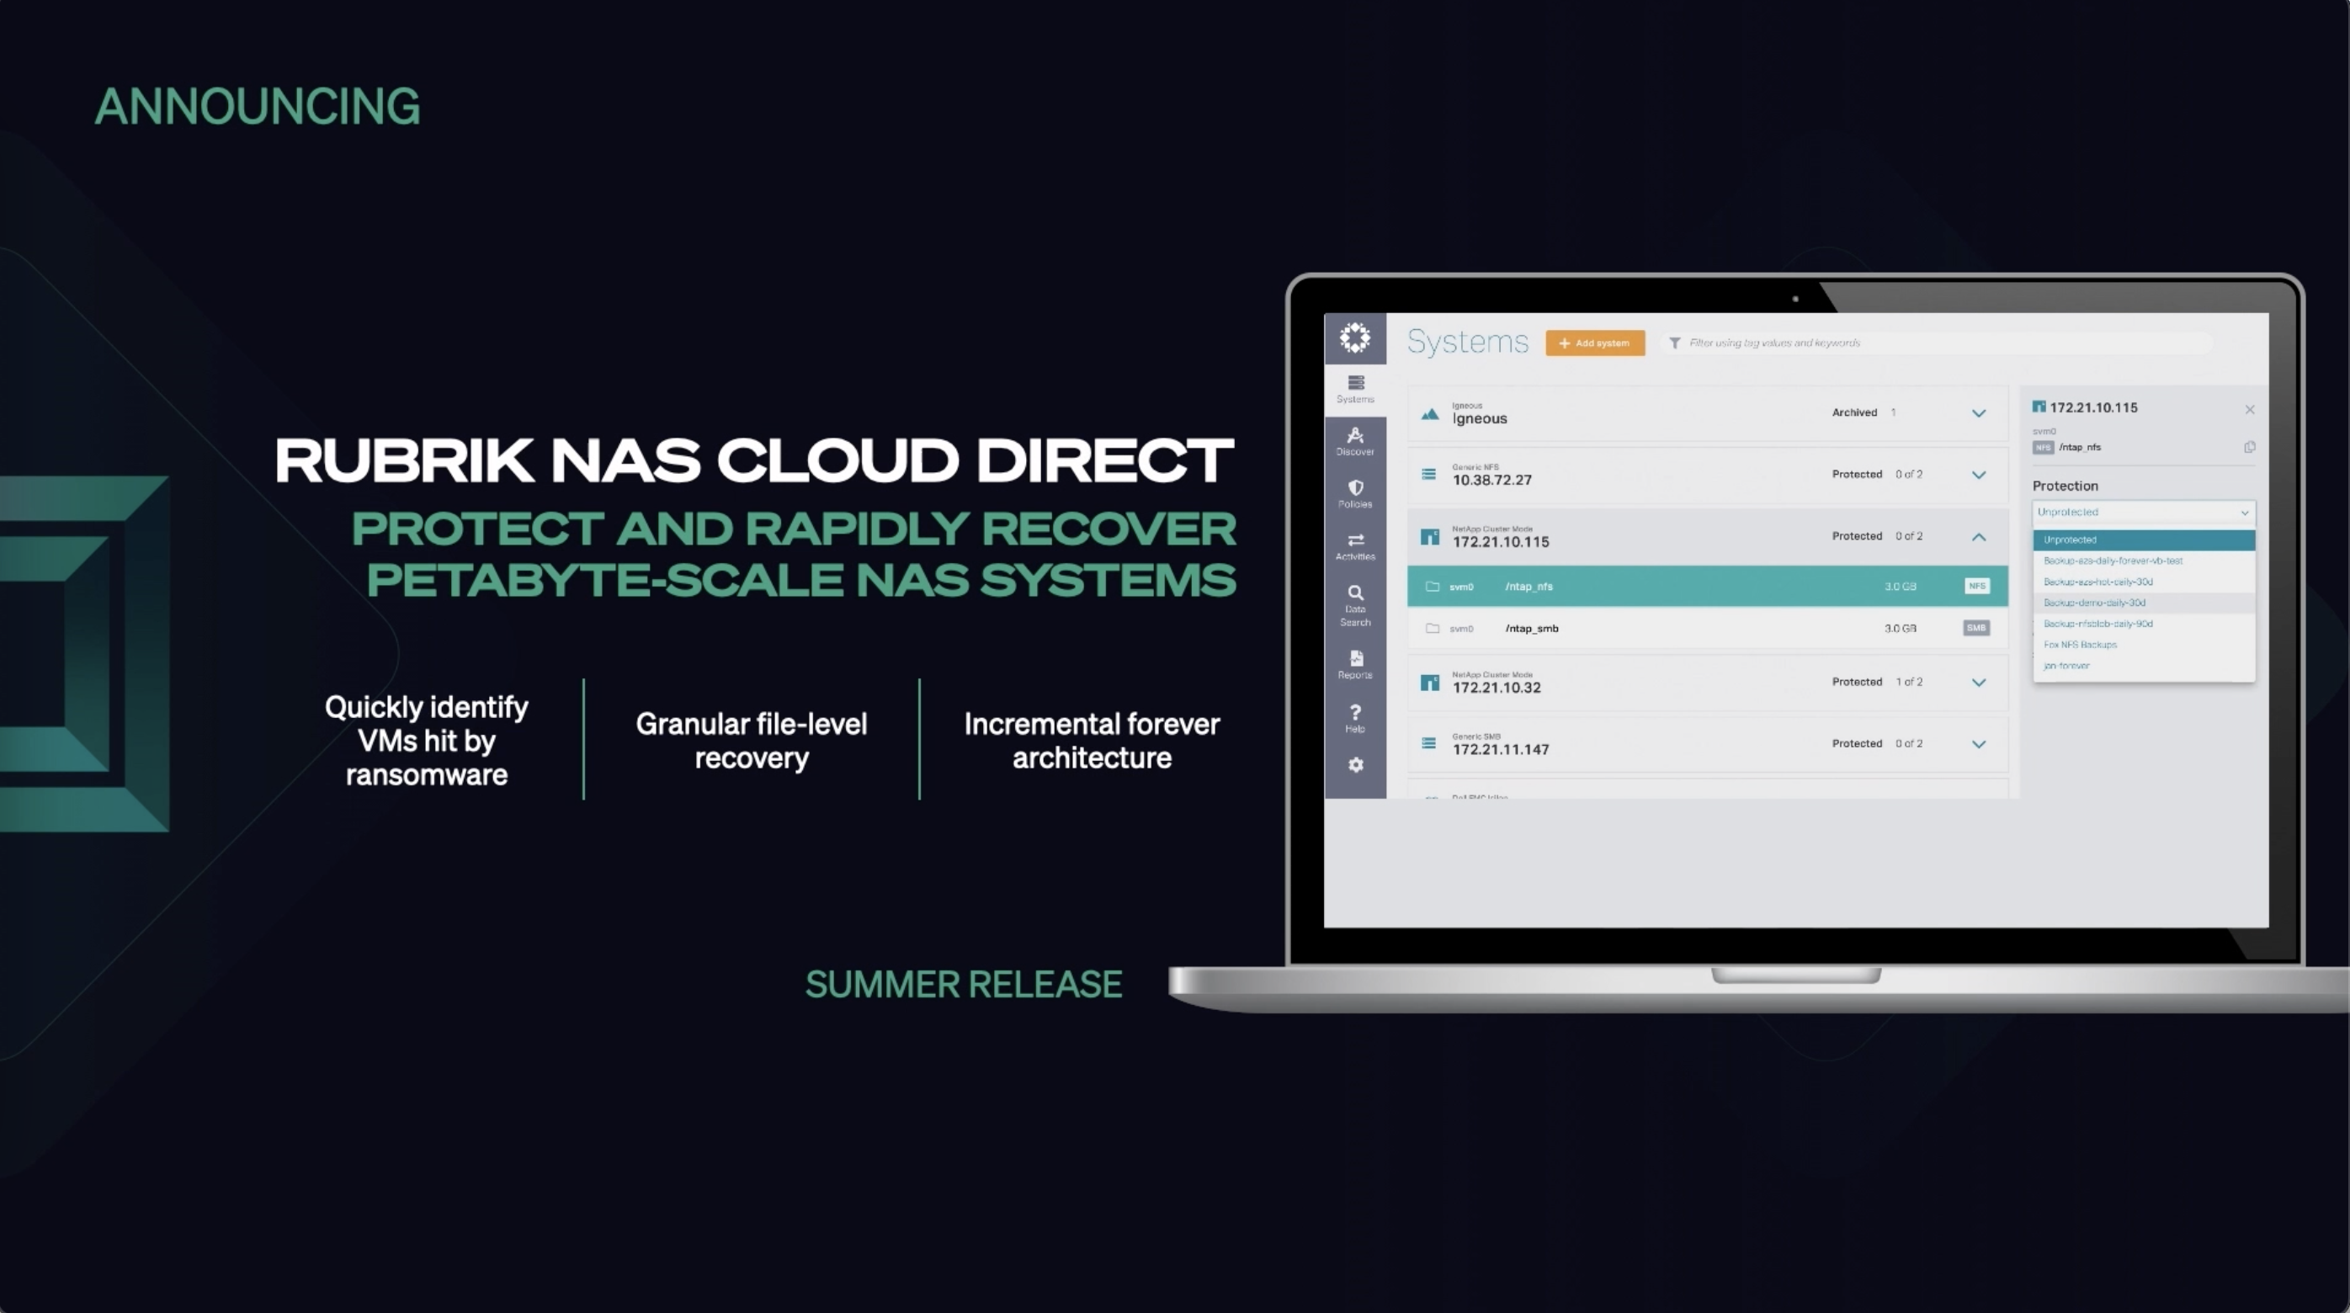Open settings gear in sidebar
This screenshot has height=1313, width=2350.
(1356, 764)
